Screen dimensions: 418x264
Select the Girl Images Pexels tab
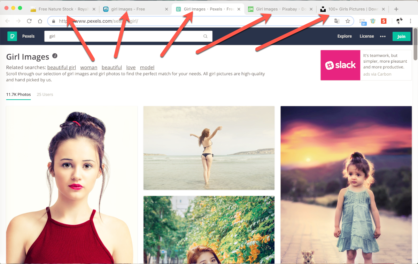point(207,9)
